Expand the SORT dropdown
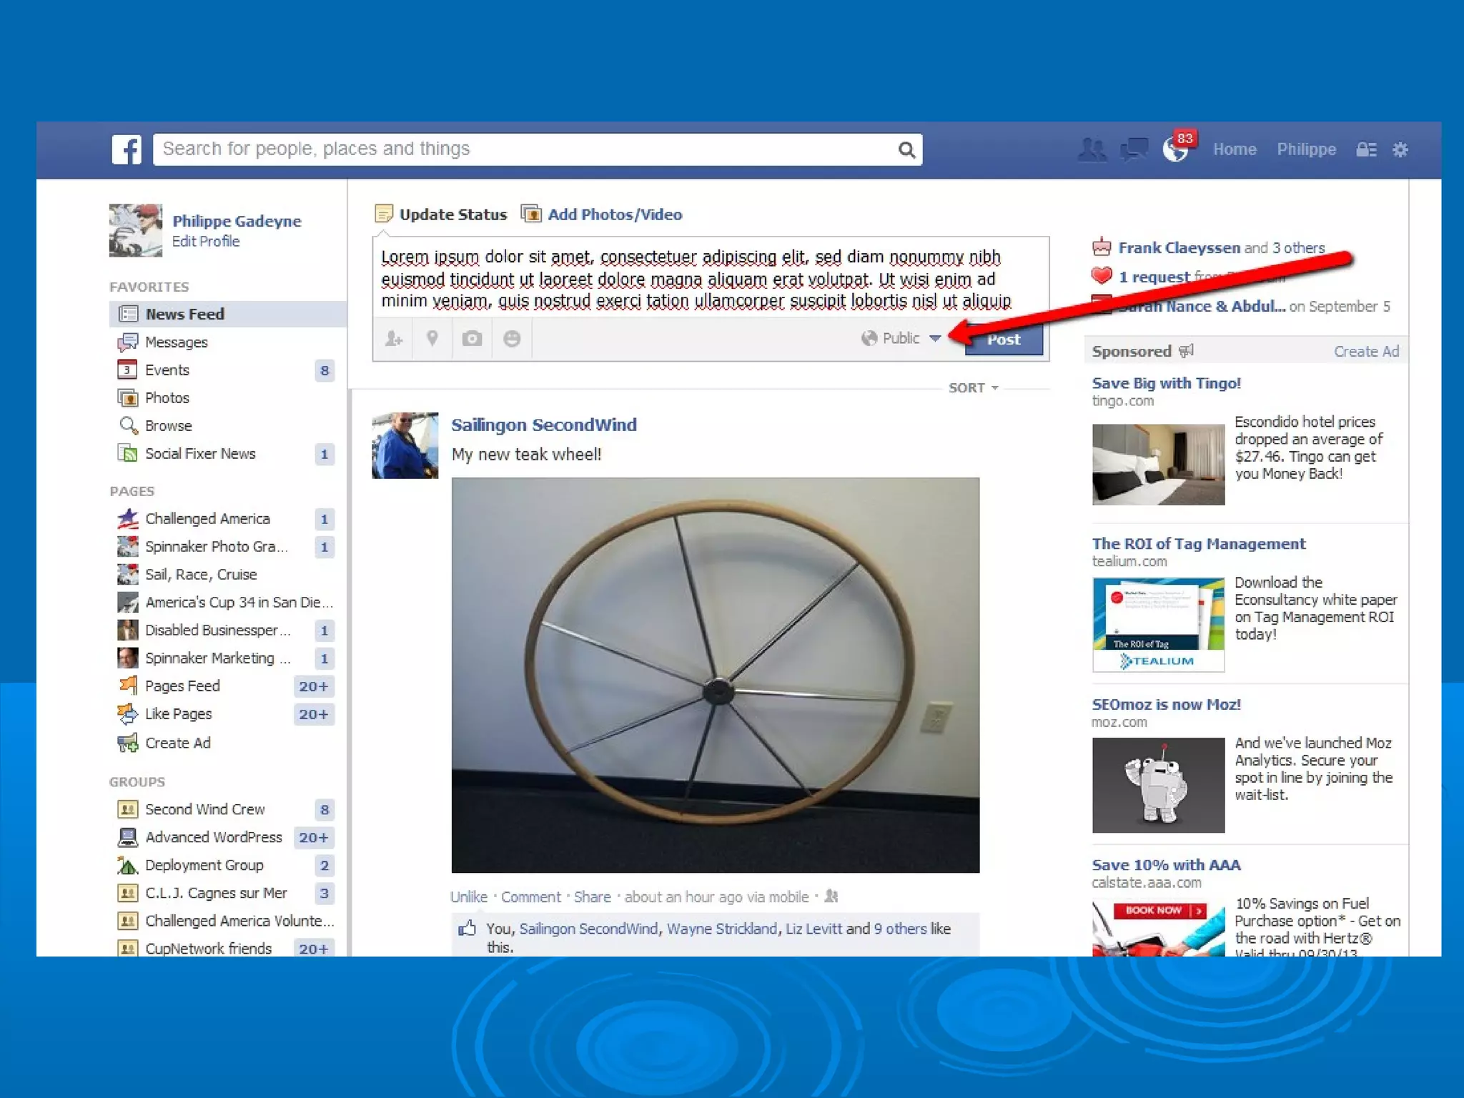The image size is (1464, 1098). pyautogui.click(x=973, y=388)
